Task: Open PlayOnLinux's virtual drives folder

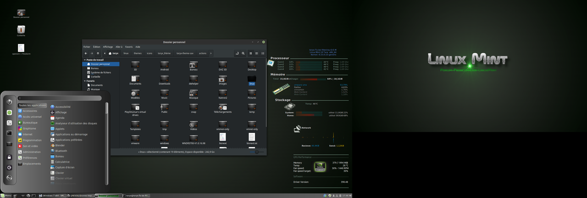Action: 135,110
